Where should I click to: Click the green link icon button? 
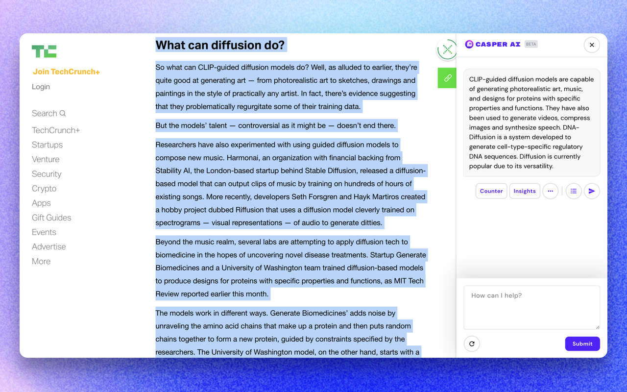447,78
